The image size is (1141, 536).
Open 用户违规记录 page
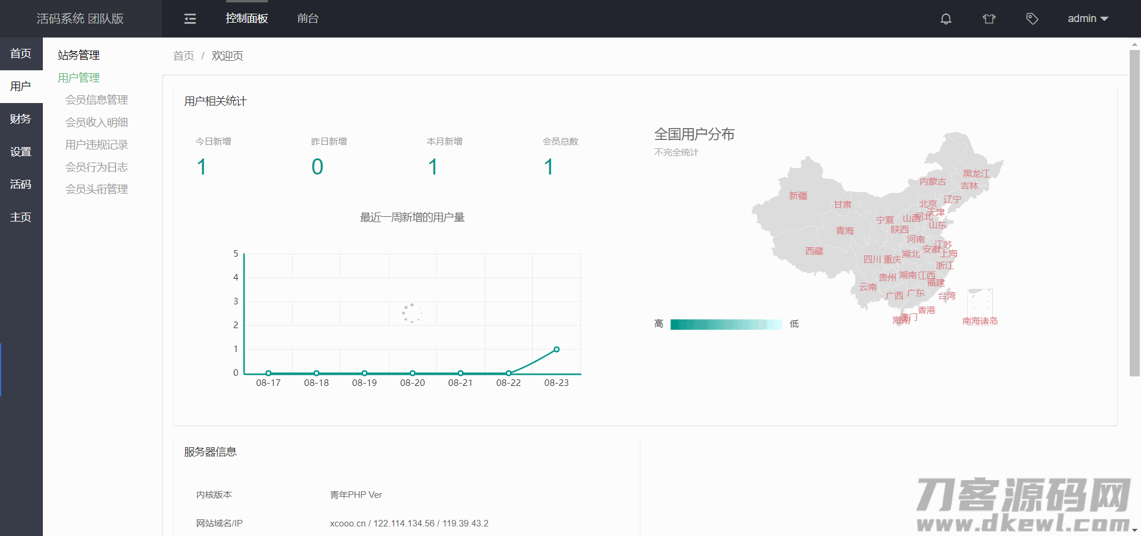pos(96,145)
